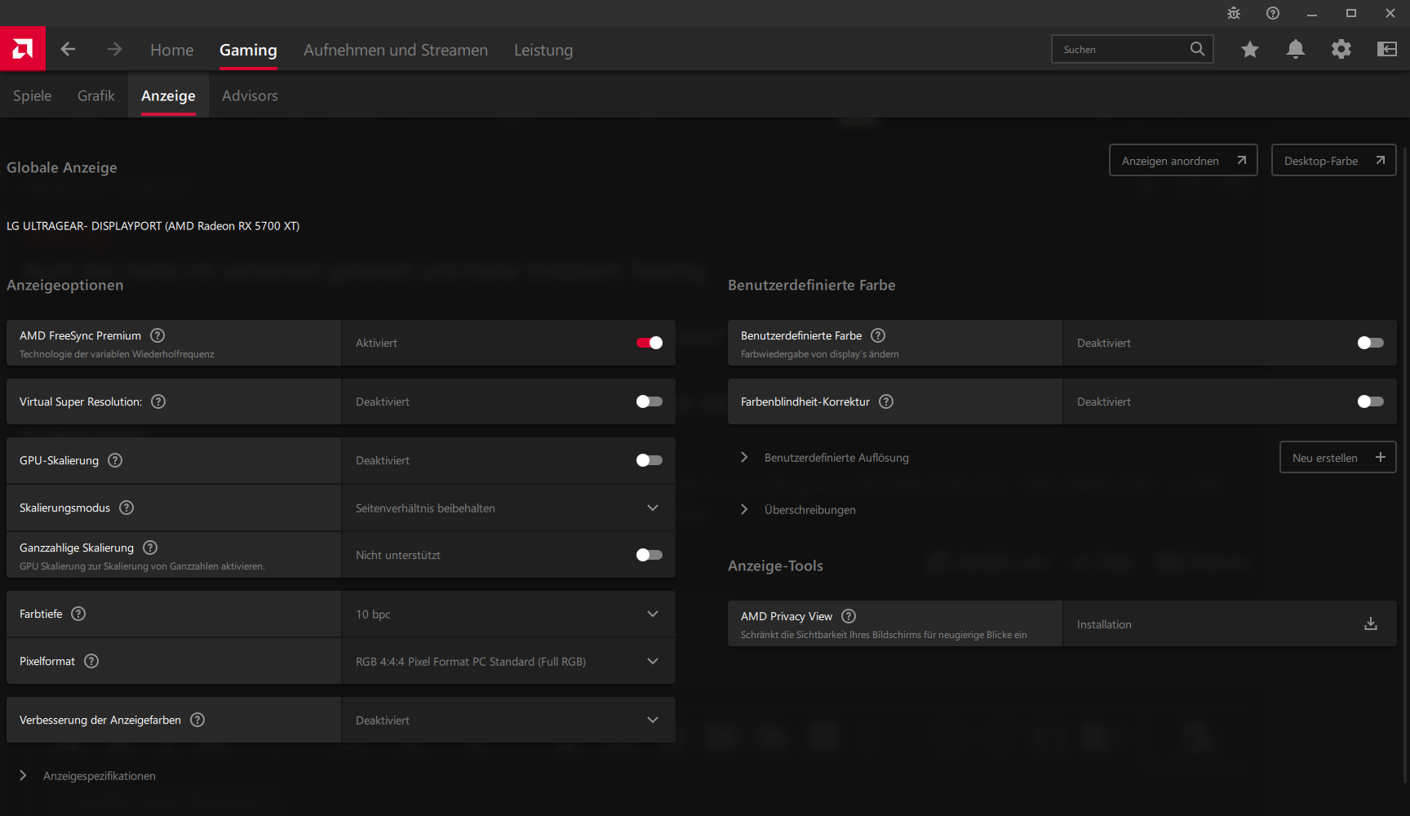Click the AMD Privacy View download icon

pos(1371,624)
